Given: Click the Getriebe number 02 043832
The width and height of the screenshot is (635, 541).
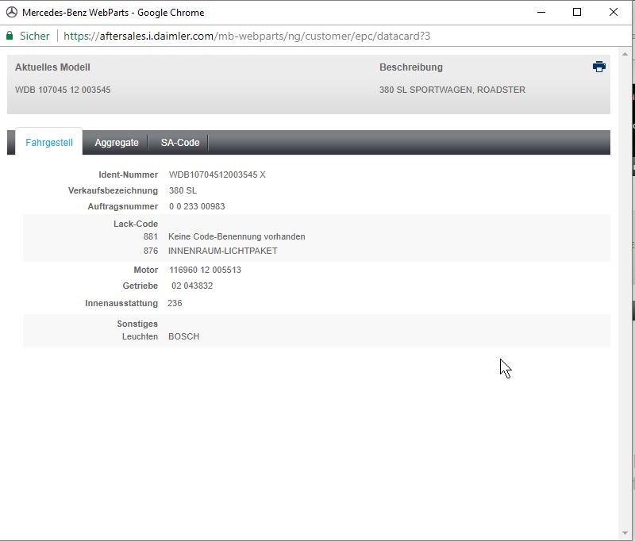Looking at the screenshot, I should tap(192, 286).
